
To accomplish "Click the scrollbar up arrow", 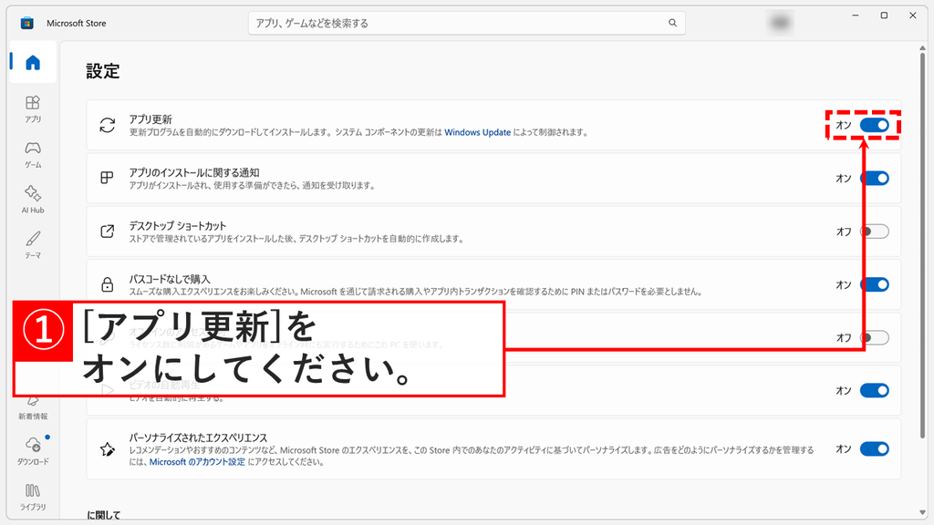I will [x=923, y=47].
